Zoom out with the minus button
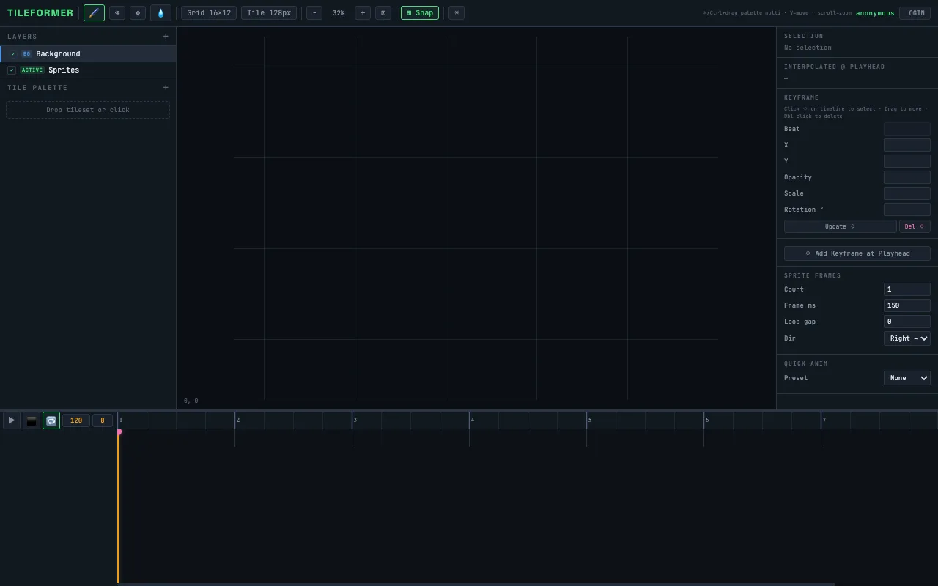The width and height of the screenshot is (938, 586). (314, 12)
